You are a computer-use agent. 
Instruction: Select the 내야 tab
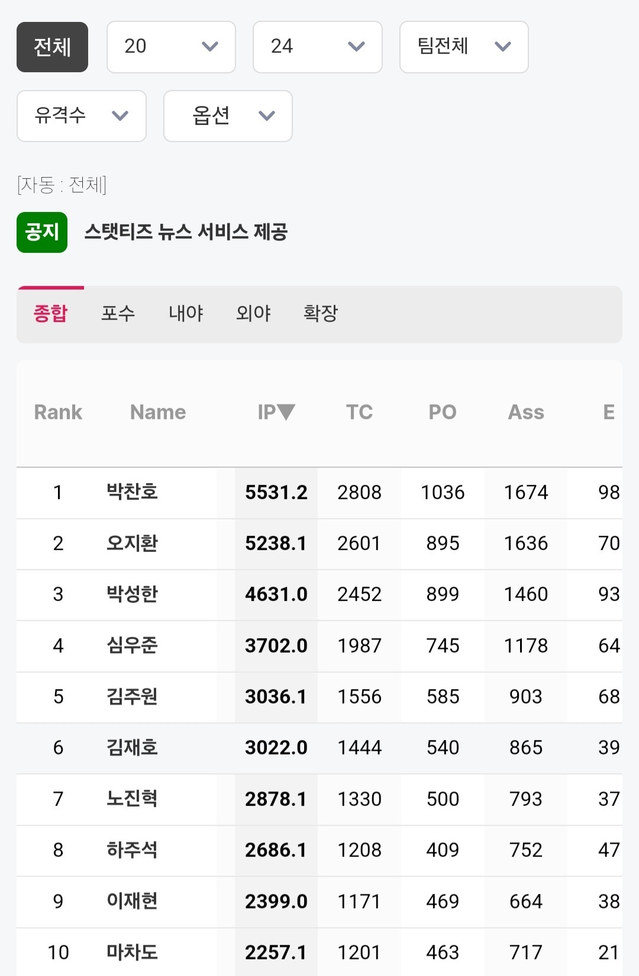pyautogui.click(x=186, y=313)
